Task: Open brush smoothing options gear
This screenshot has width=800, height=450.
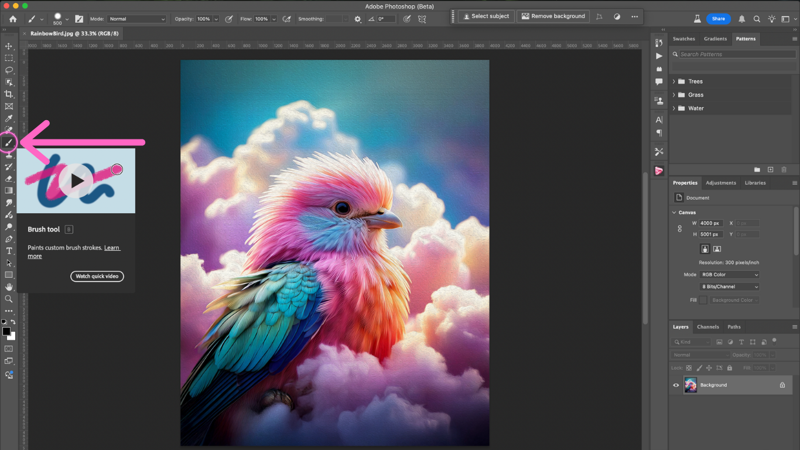Action: click(x=358, y=19)
